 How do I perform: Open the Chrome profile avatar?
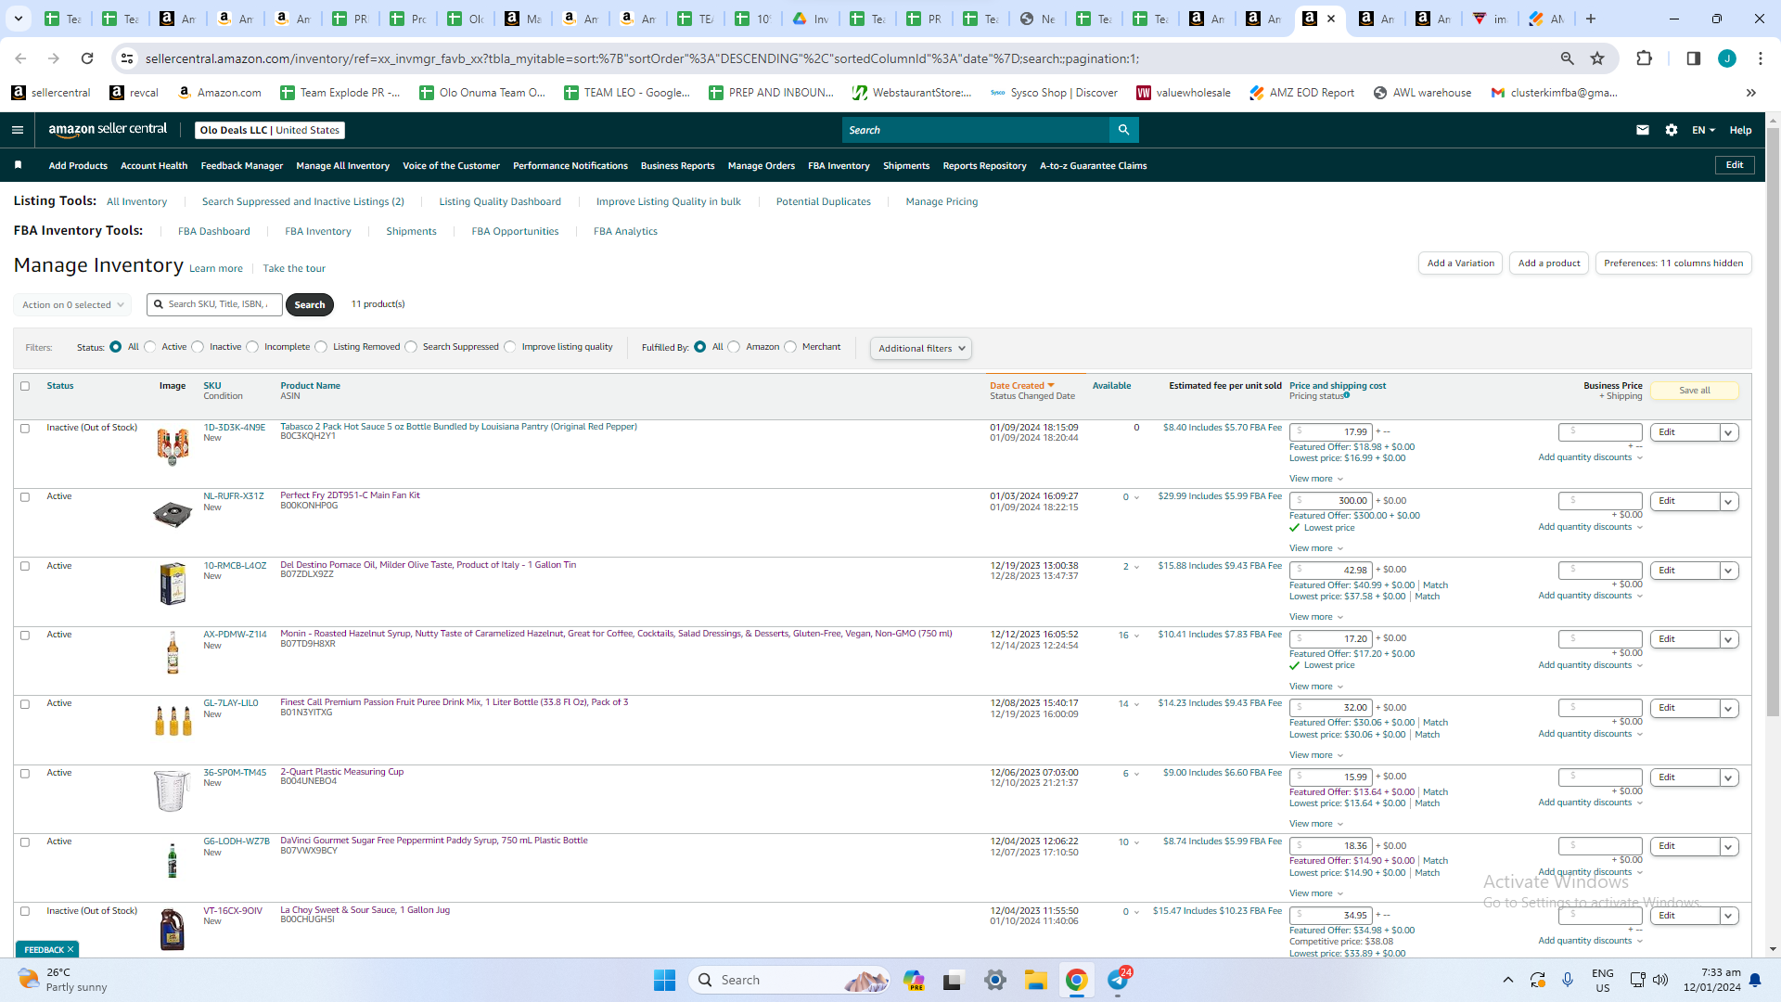tap(1727, 58)
